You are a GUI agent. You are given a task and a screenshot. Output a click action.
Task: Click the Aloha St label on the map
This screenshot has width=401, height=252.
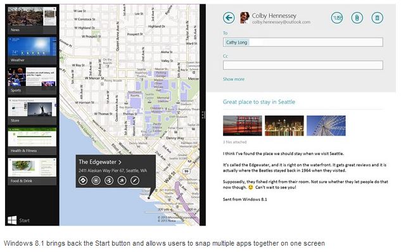pyautogui.click(x=167, y=52)
